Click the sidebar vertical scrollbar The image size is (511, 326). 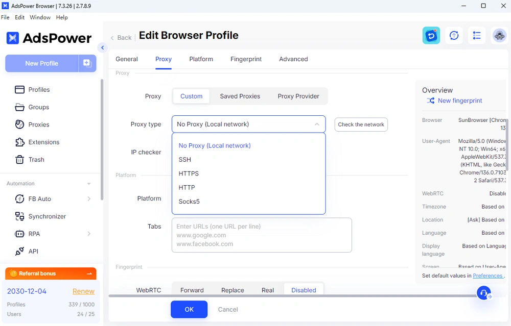tap(102, 140)
